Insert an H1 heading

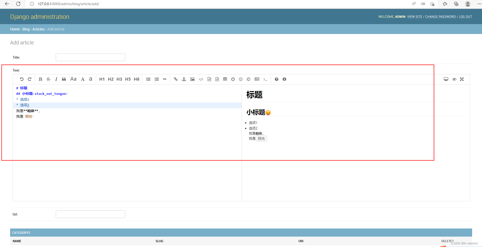[102, 79]
